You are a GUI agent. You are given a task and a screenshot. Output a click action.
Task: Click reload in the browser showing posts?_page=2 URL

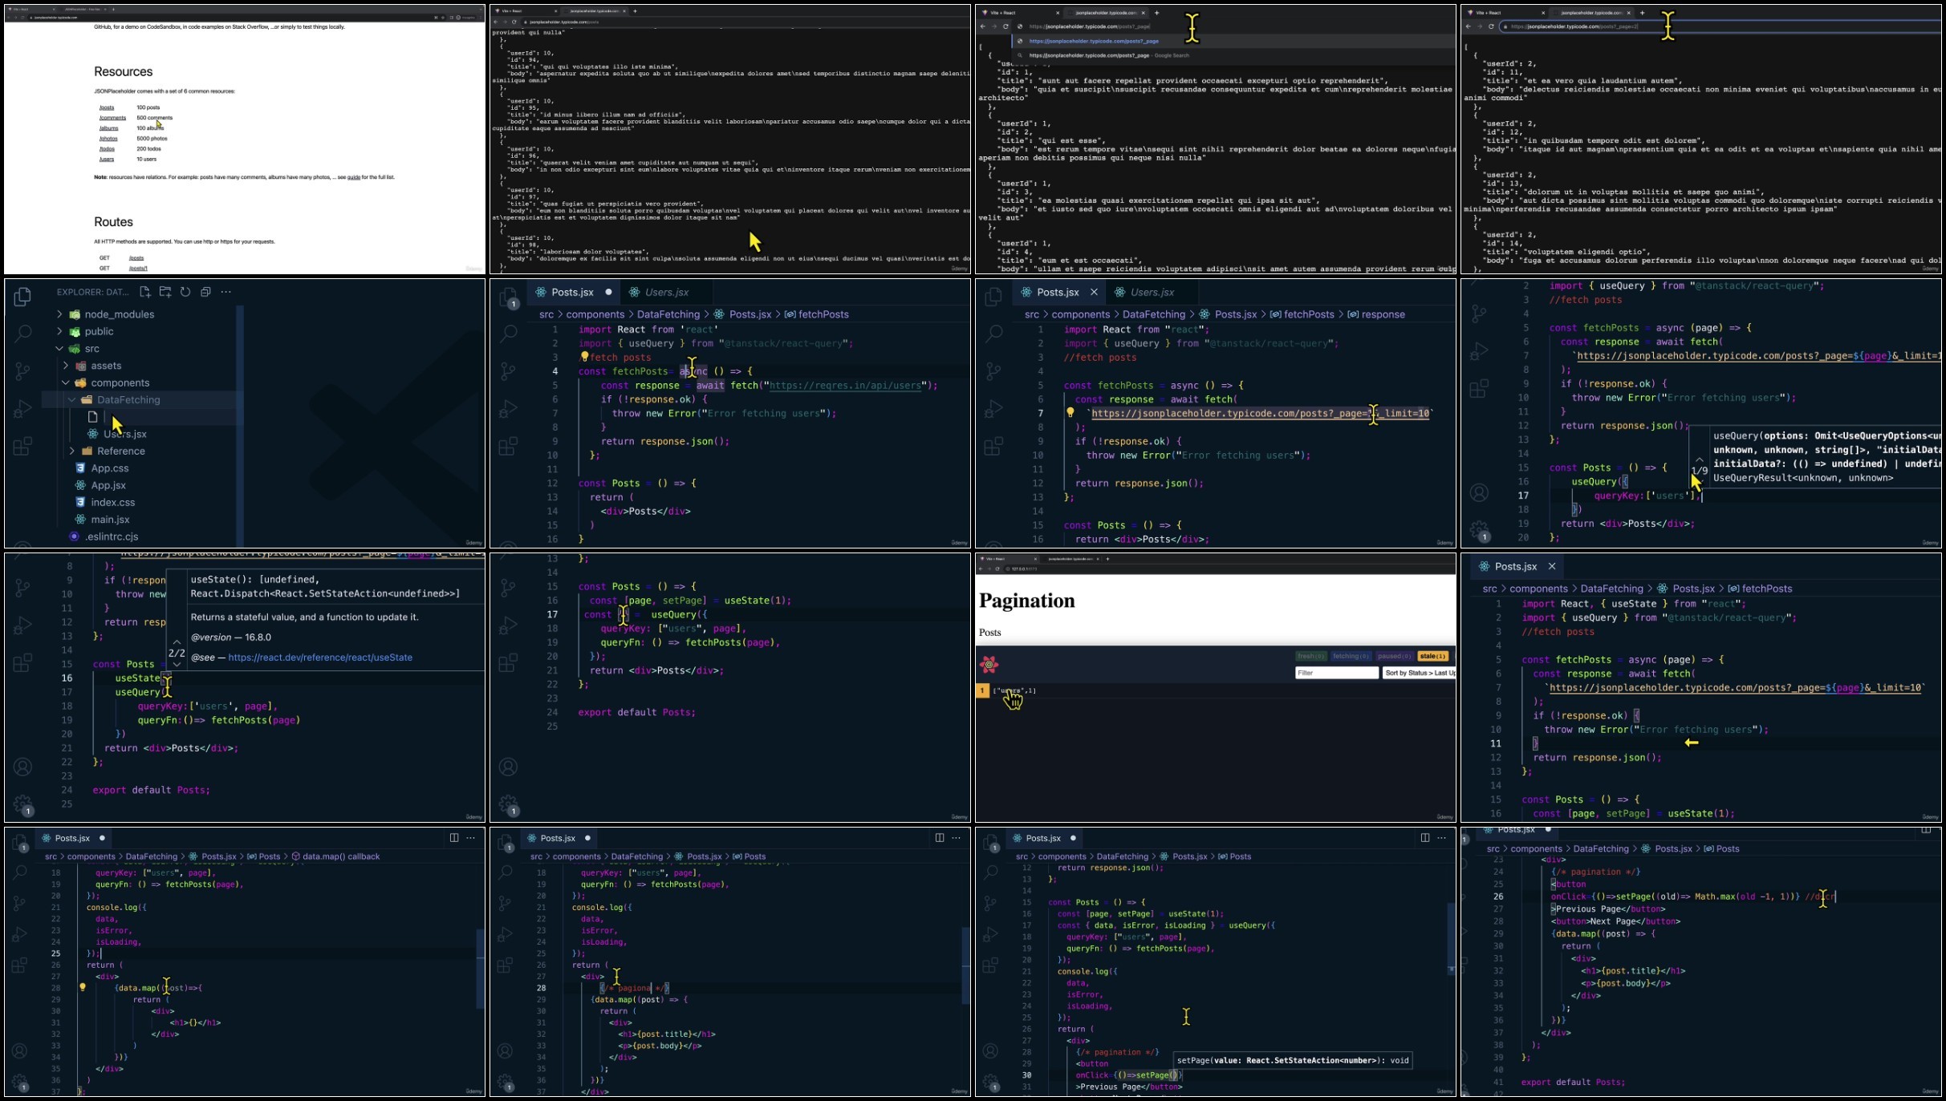click(1491, 26)
